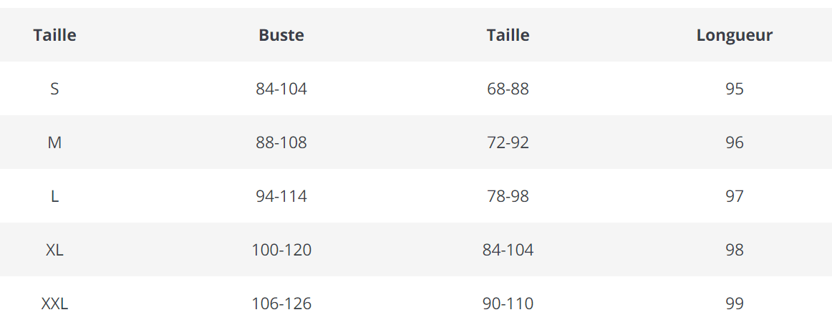Click the length value 99
The height and width of the screenshot is (335, 832).
[734, 304]
